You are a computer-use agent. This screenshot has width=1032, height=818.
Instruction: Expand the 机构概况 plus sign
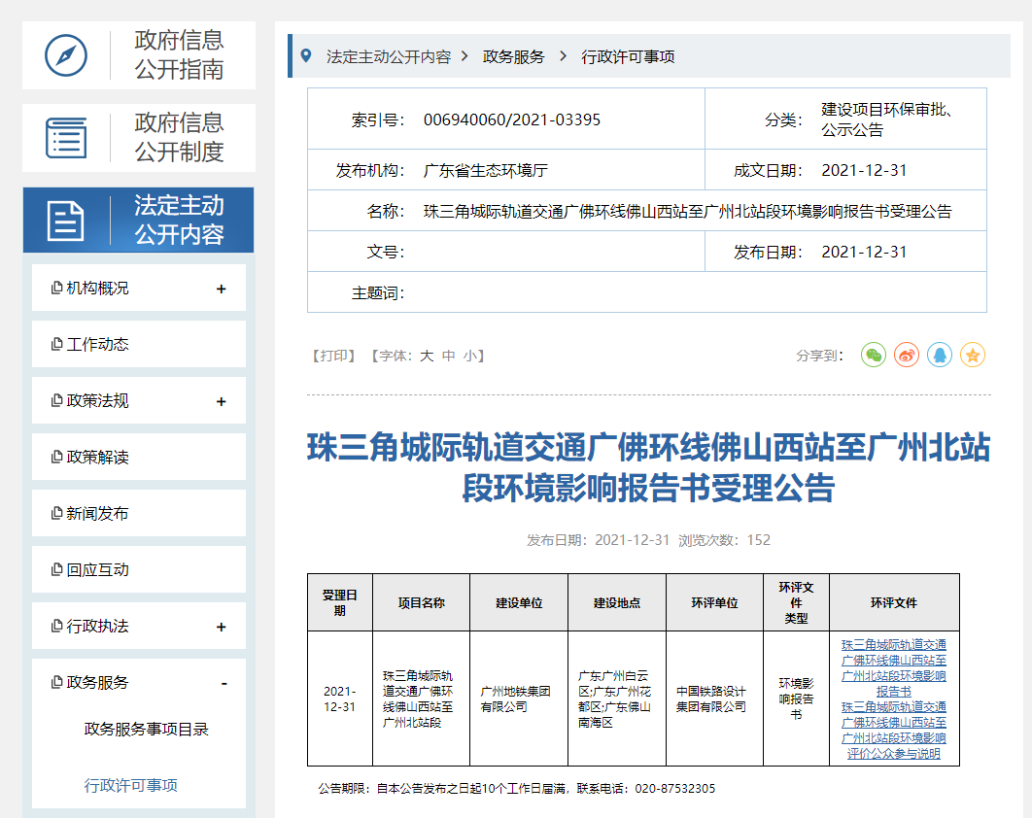[x=222, y=289]
